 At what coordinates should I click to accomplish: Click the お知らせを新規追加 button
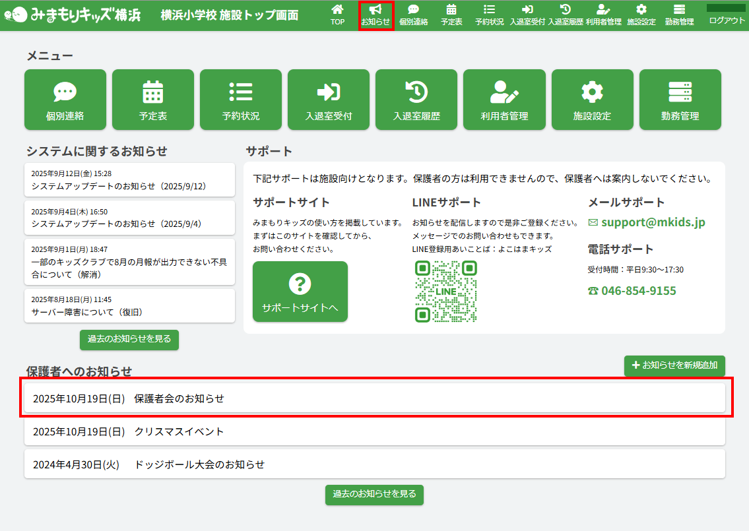tap(674, 365)
